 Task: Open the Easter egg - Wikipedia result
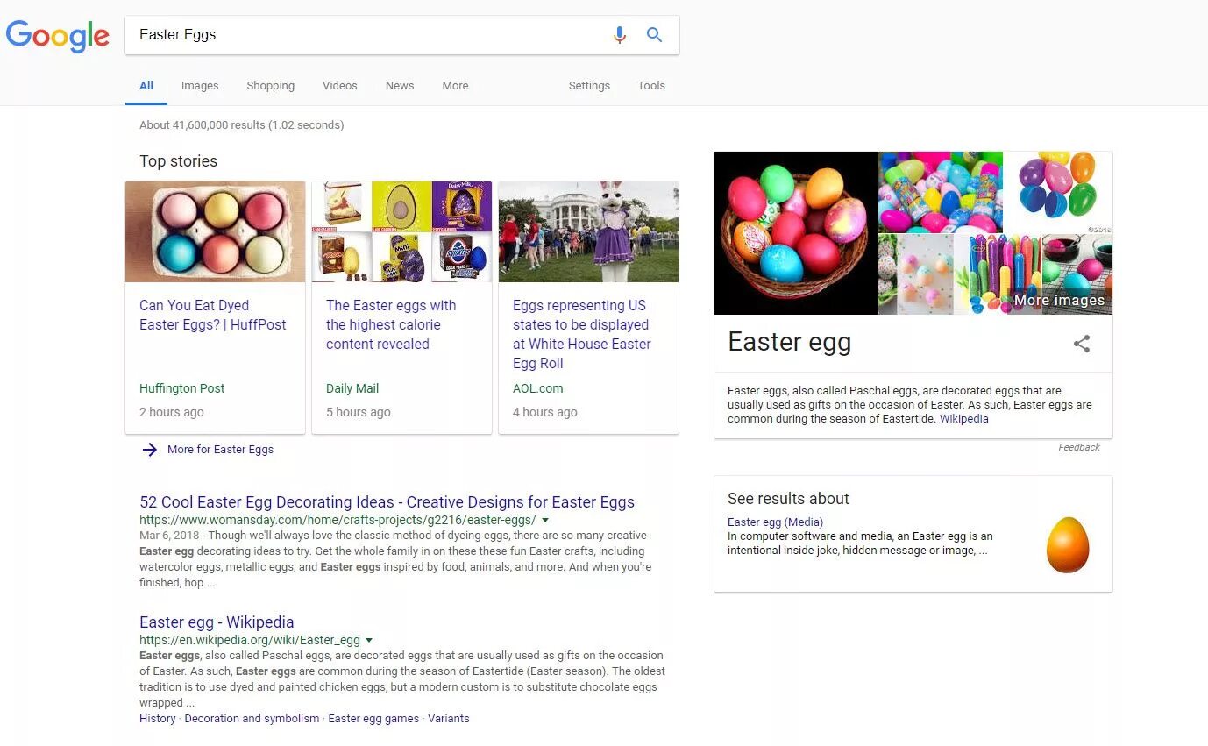click(217, 622)
